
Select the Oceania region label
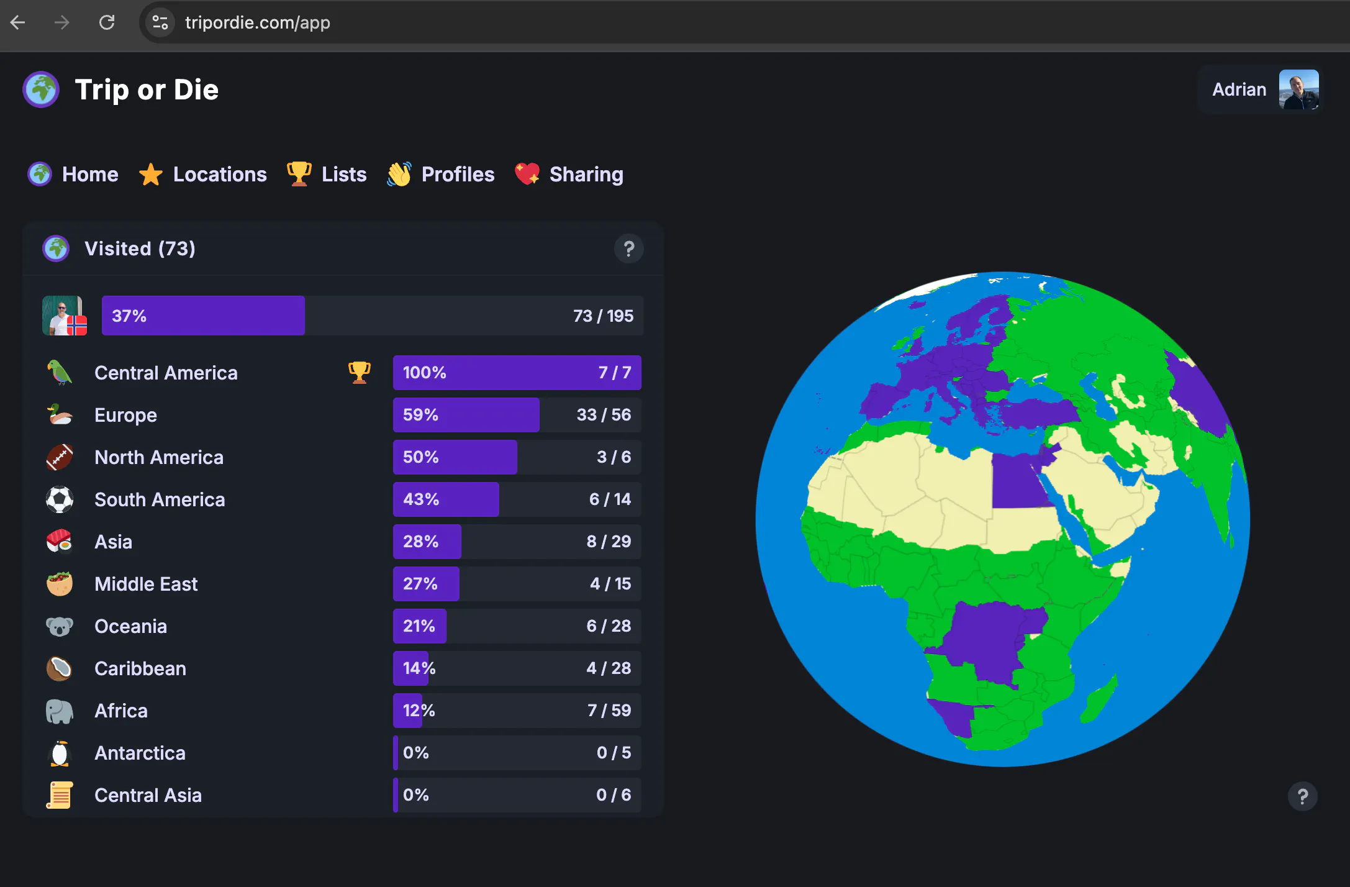click(x=130, y=626)
